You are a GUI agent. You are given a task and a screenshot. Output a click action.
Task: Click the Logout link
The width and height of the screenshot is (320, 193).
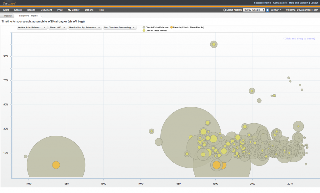point(314,3)
